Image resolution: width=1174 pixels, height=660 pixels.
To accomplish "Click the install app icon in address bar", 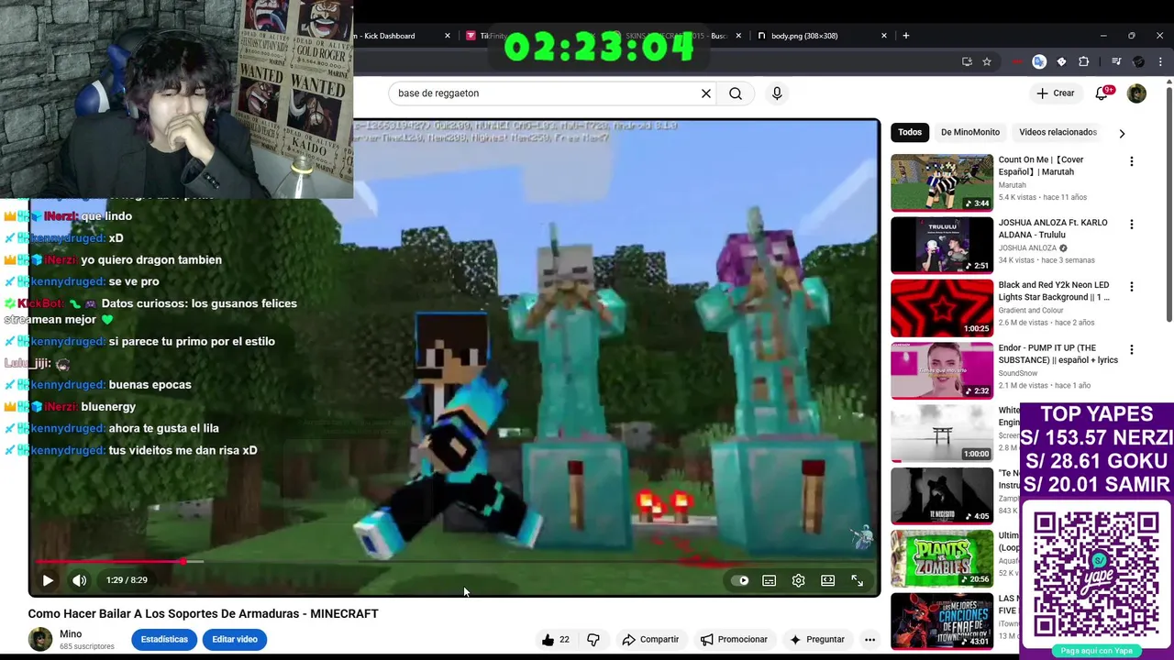I will pos(967,61).
